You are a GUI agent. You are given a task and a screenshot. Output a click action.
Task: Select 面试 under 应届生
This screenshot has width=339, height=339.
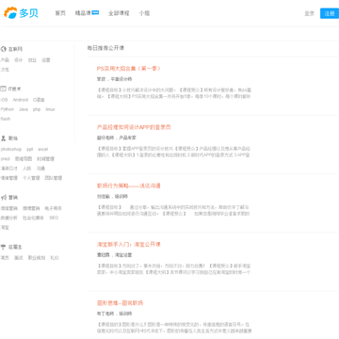[19, 258]
